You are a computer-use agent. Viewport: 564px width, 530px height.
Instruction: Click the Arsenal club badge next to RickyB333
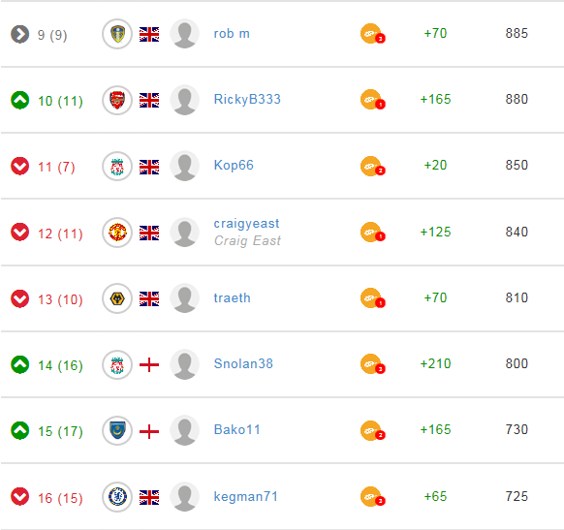point(117,101)
